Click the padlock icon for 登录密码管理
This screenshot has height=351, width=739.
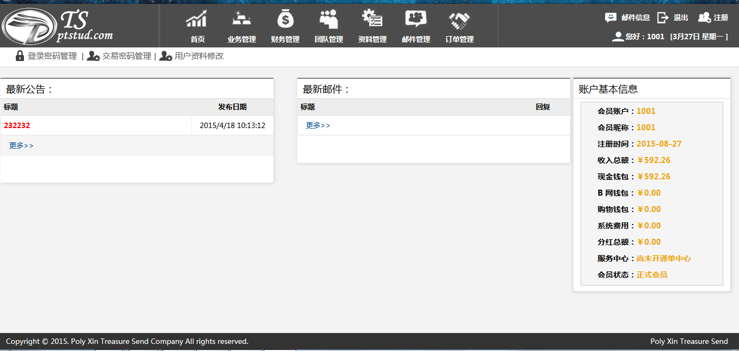(x=20, y=56)
